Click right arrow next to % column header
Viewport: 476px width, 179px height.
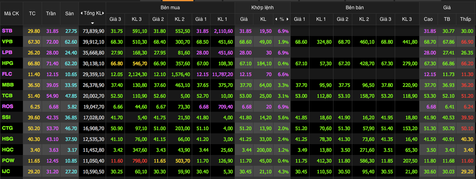[x=287, y=19]
